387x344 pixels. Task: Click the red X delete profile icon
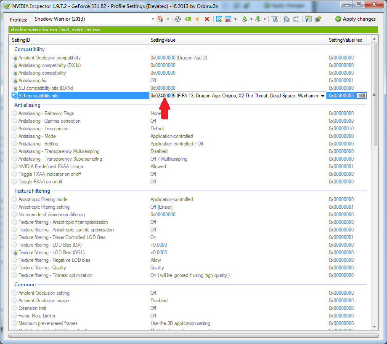(207, 19)
